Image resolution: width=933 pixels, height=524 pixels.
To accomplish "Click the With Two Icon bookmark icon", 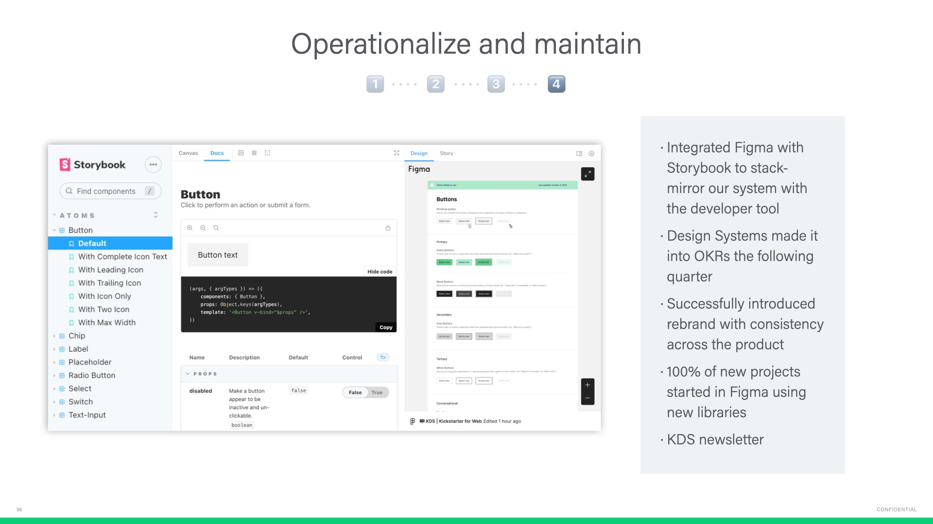I will click(x=71, y=310).
